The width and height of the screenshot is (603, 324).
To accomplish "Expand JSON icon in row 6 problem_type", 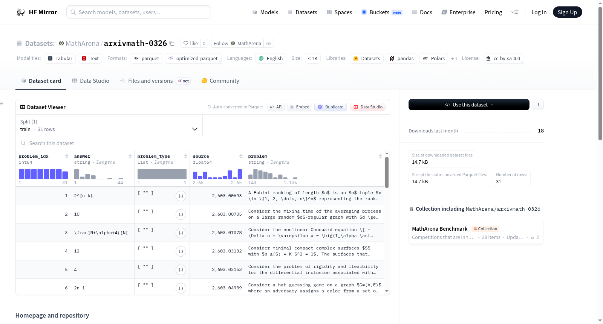I will click(x=181, y=288).
